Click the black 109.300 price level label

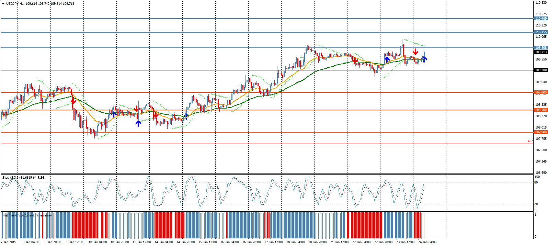point(541,70)
